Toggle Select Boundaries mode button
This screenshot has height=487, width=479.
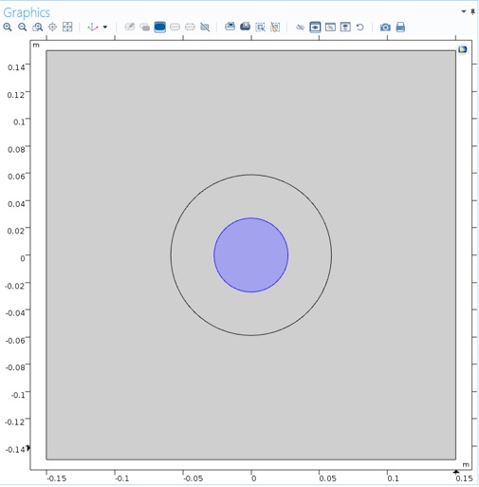(x=175, y=28)
